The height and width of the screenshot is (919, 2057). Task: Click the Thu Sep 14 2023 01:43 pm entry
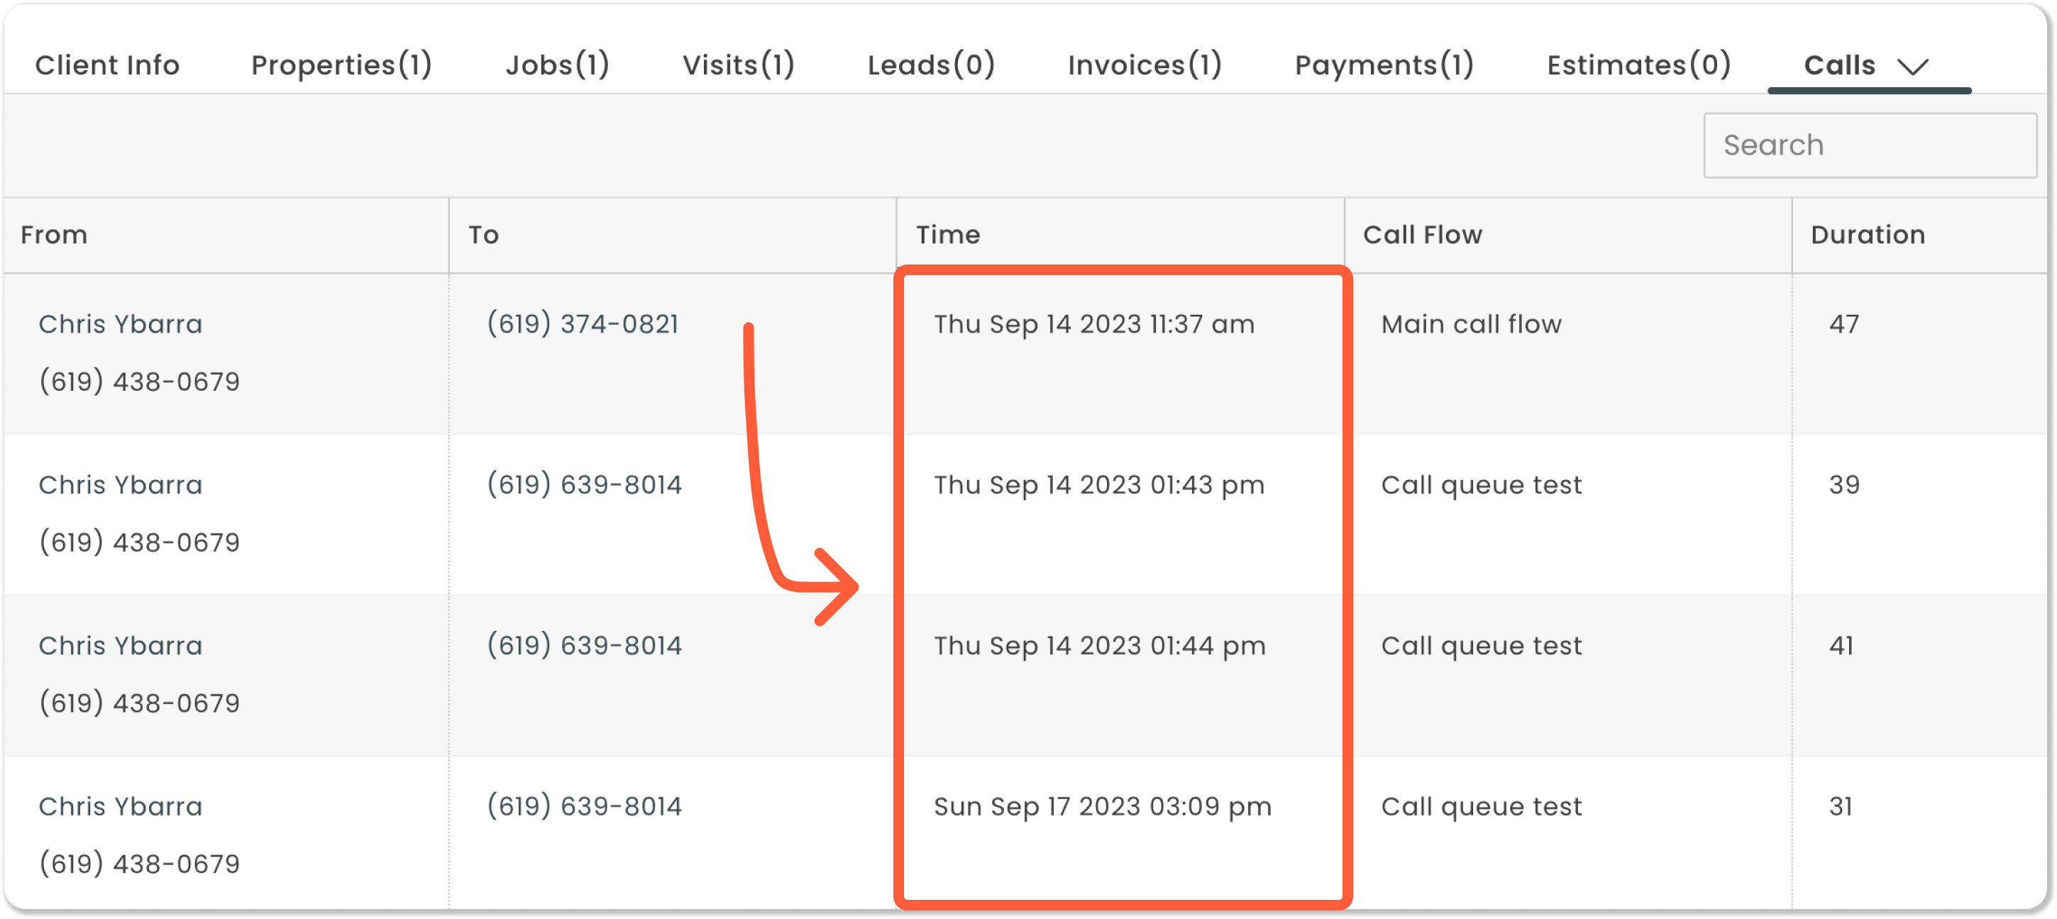click(1099, 485)
